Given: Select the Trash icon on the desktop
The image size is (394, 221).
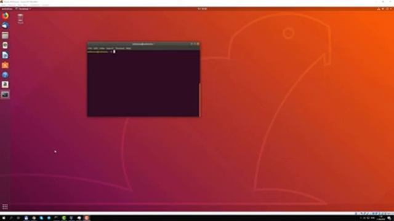Looking at the screenshot, I should [x=20, y=19].
